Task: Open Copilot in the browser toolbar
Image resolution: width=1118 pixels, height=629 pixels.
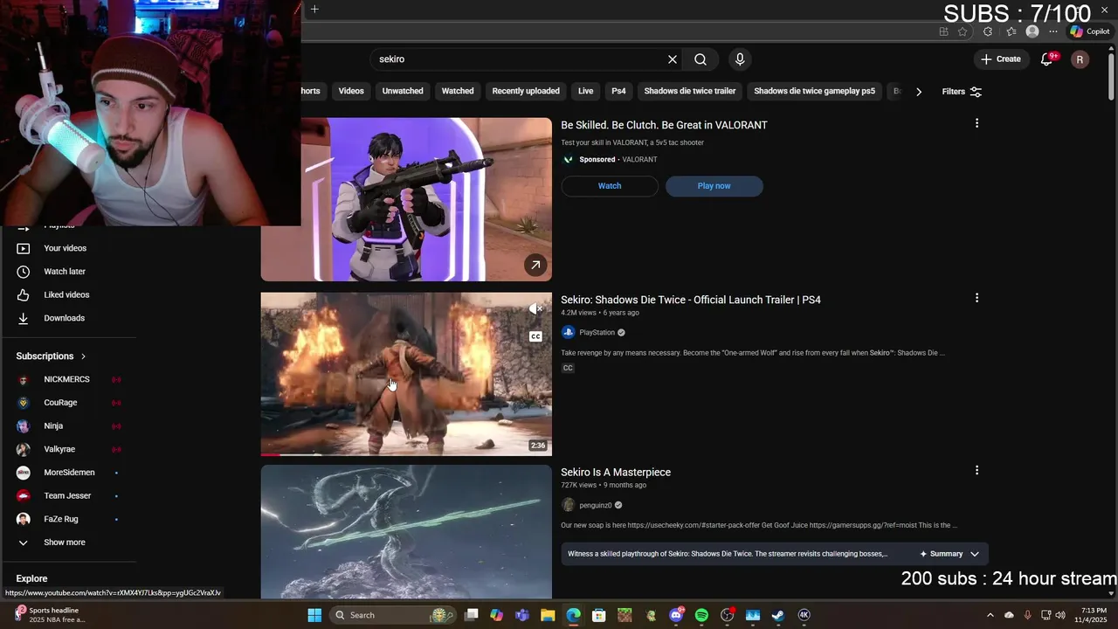Action: (1090, 31)
